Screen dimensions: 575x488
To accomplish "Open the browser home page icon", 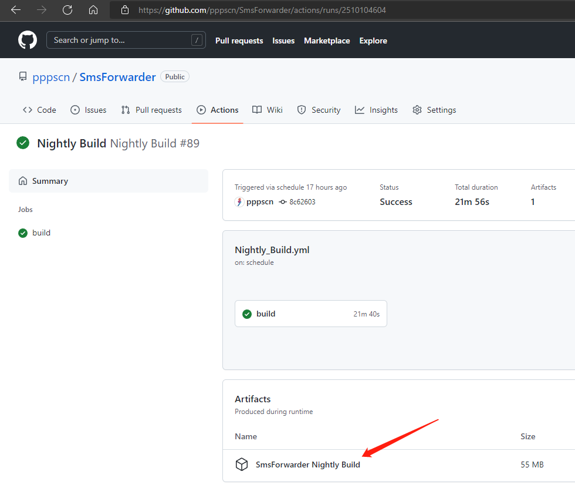I will click(x=93, y=10).
